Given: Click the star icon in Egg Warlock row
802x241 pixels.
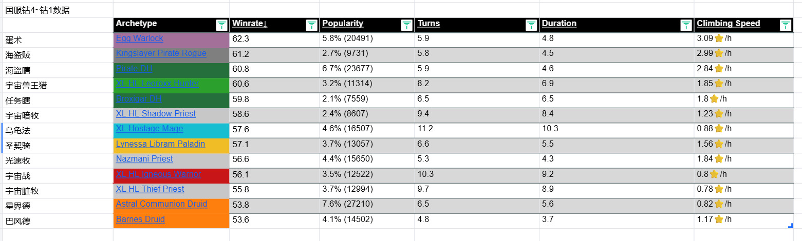Looking at the screenshot, I should (x=719, y=38).
